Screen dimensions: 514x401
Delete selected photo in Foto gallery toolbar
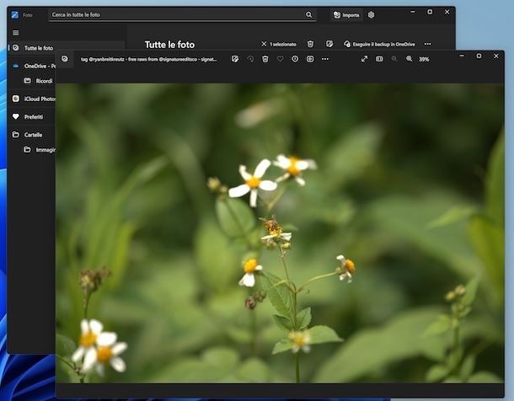pos(310,44)
